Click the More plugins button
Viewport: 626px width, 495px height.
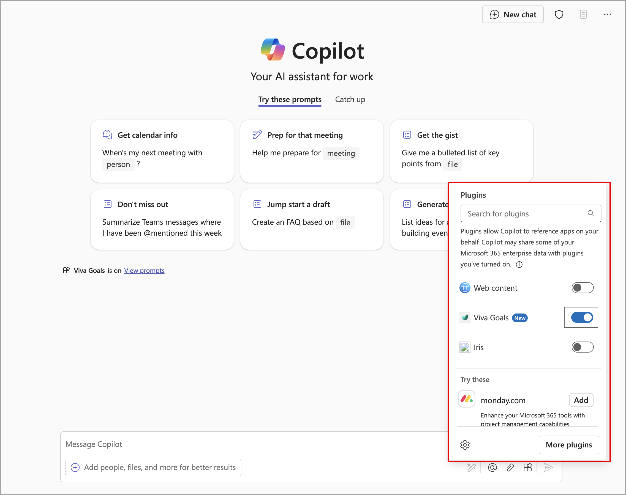[568, 444]
